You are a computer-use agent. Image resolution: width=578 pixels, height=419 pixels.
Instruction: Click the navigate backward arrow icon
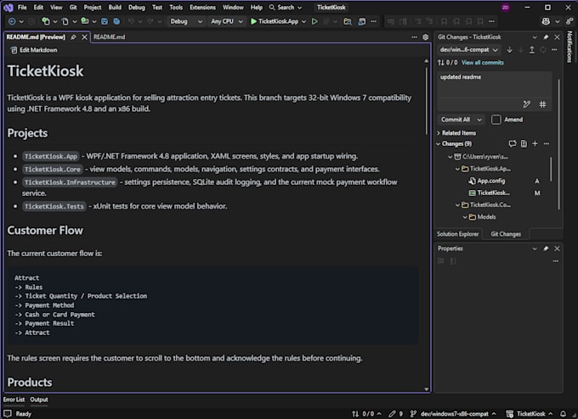(x=12, y=21)
